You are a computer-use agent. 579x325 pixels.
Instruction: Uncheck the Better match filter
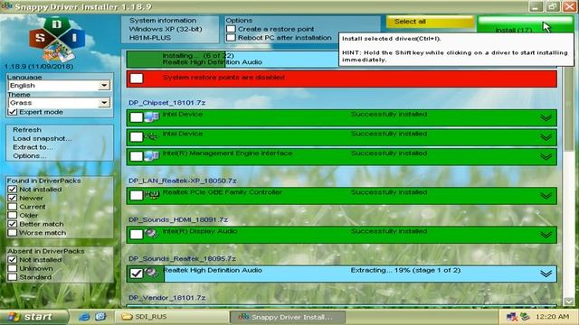coord(13,224)
